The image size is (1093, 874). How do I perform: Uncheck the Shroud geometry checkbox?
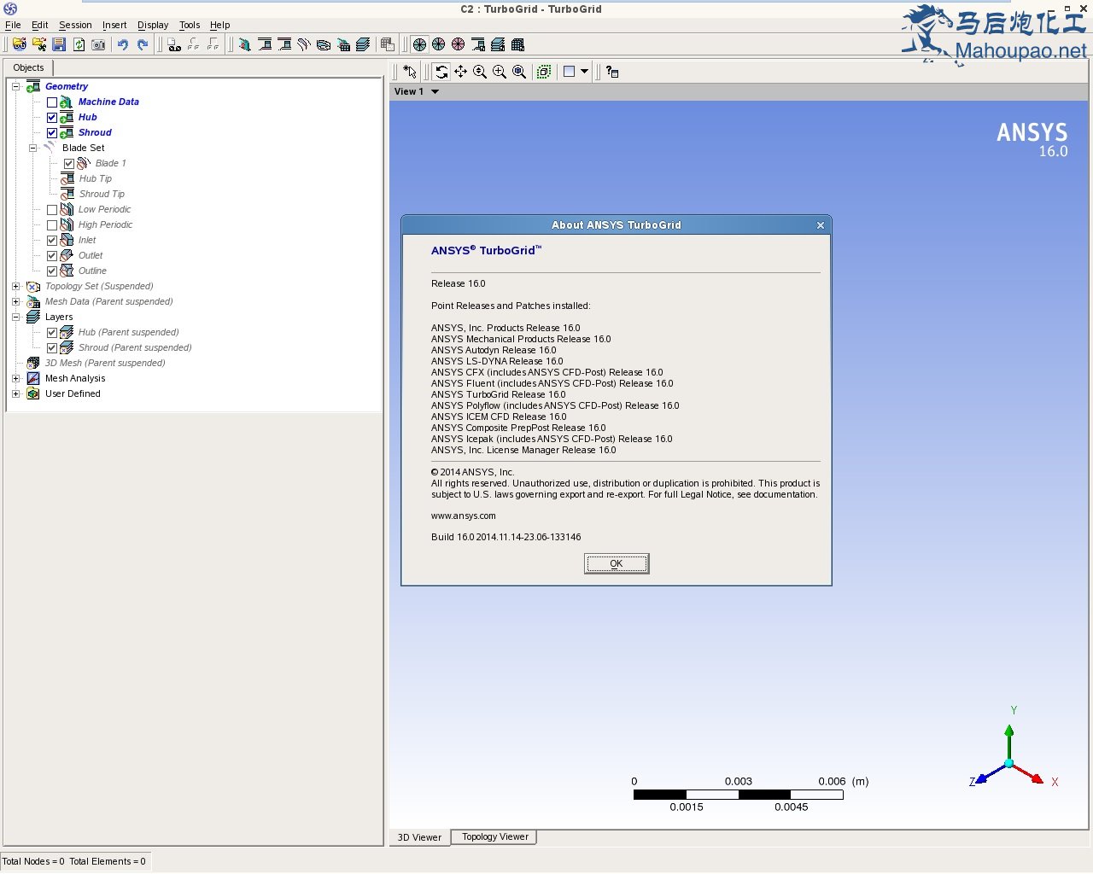52,133
